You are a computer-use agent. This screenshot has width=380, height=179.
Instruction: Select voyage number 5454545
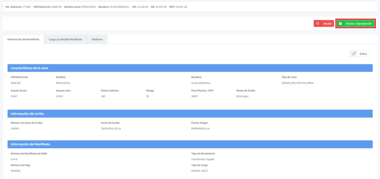tap(15, 171)
